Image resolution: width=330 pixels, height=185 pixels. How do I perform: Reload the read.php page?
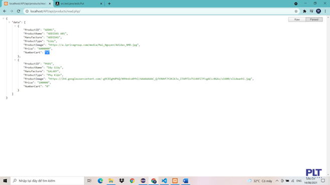click(19, 11)
